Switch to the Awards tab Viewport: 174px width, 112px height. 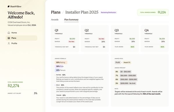pyautogui.click(x=55, y=19)
